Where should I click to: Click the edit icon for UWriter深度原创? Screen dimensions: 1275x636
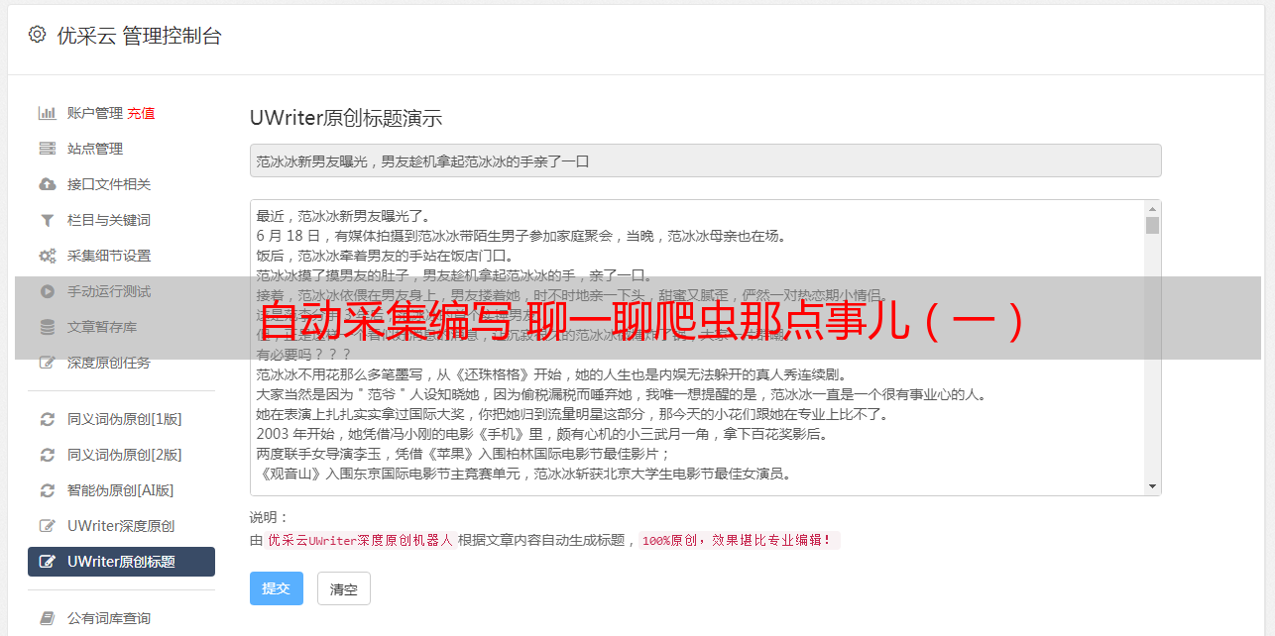click(x=47, y=526)
